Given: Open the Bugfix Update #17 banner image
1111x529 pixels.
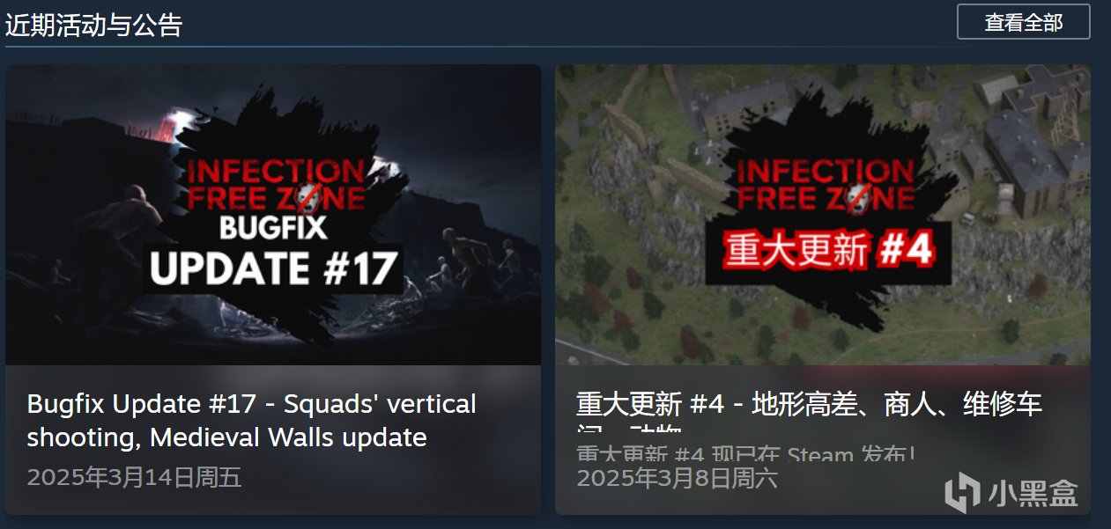Looking at the screenshot, I should pyautogui.click(x=273, y=215).
